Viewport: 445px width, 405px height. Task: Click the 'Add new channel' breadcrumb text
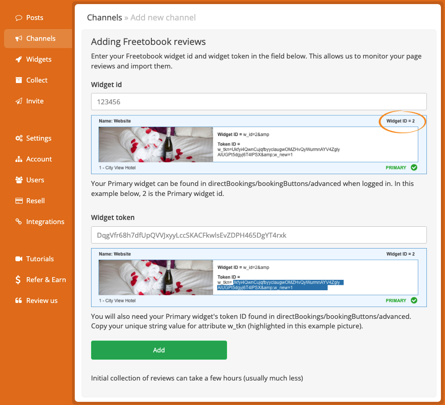[163, 18]
